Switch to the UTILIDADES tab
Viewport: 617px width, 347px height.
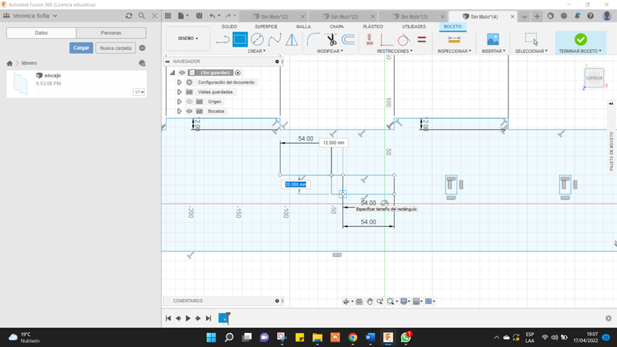[x=414, y=26]
